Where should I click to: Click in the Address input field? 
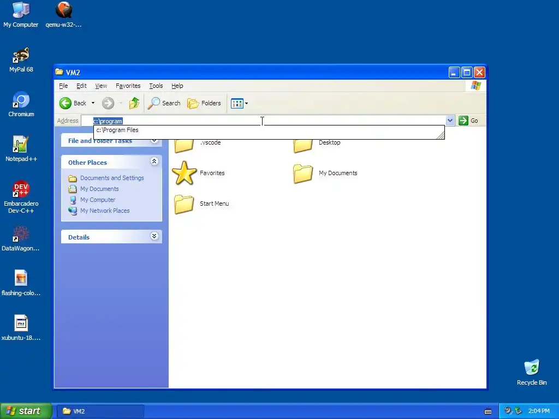[264, 121]
